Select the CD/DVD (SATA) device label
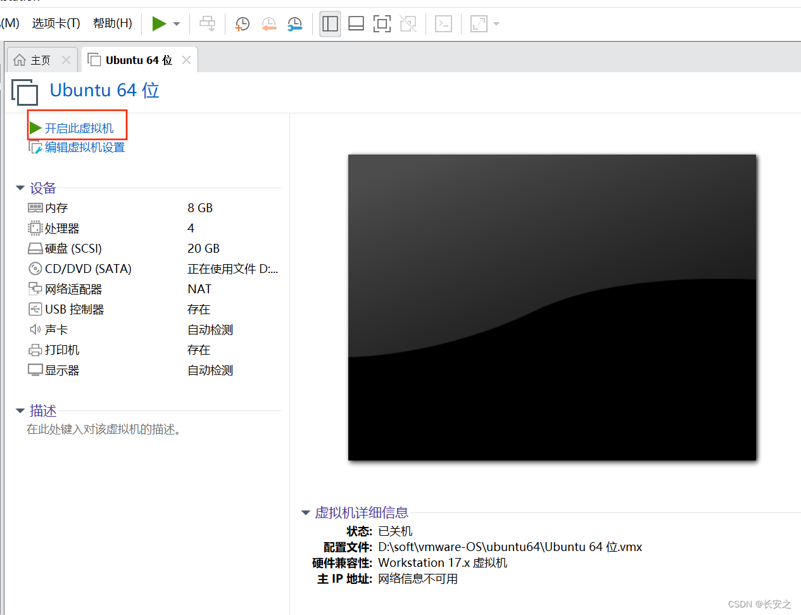This screenshot has height=615, width=801. pyautogui.click(x=88, y=269)
